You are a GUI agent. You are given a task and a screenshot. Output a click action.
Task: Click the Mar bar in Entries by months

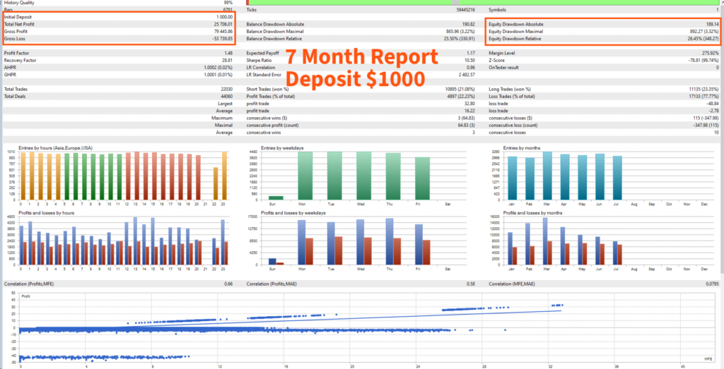[x=548, y=176]
